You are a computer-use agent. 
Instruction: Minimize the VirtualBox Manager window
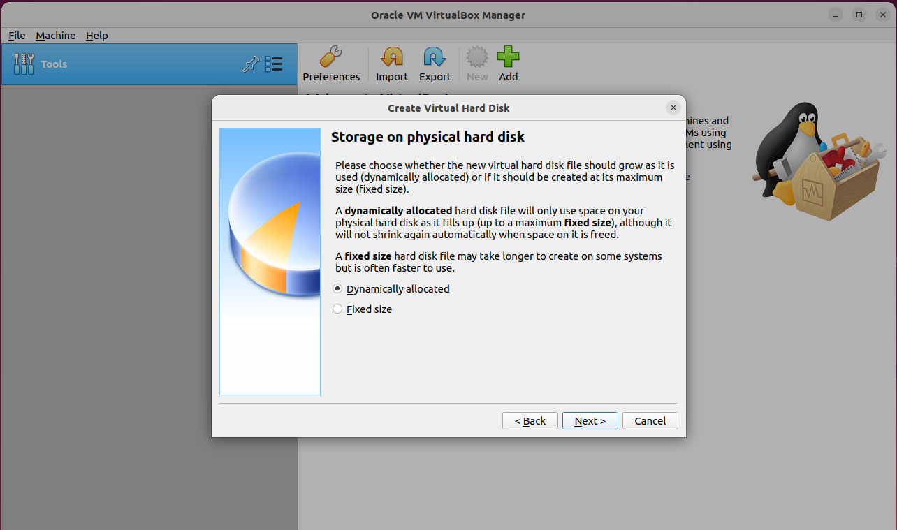tap(836, 15)
